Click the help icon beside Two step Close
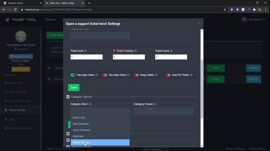Image resolution: width=270 pixels, height=151 pixels. (97, 75)
